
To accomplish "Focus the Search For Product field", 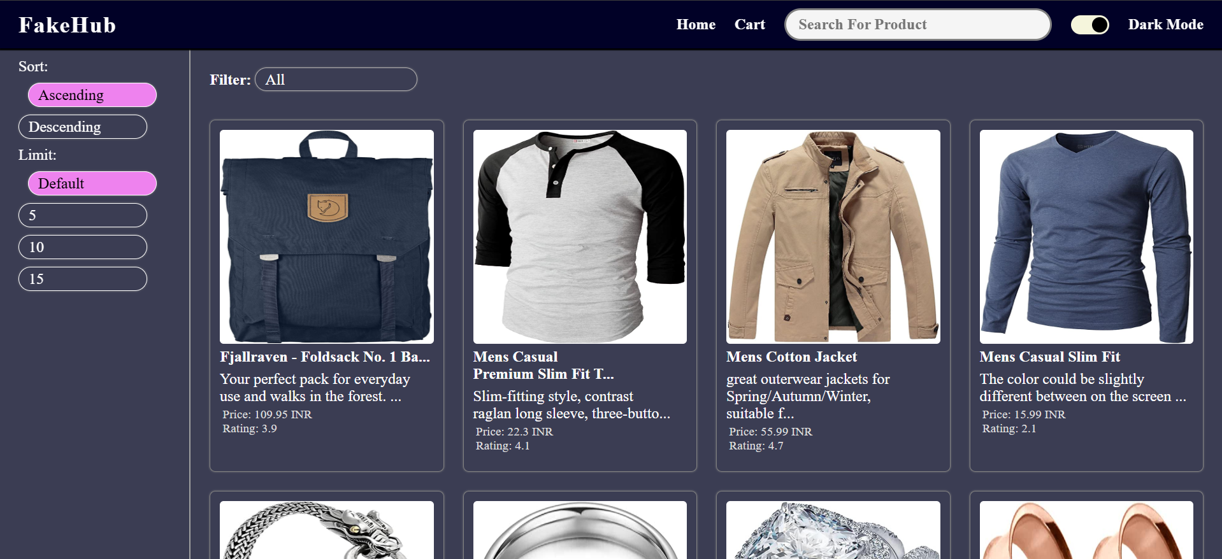I will click(x=917, y=24).
